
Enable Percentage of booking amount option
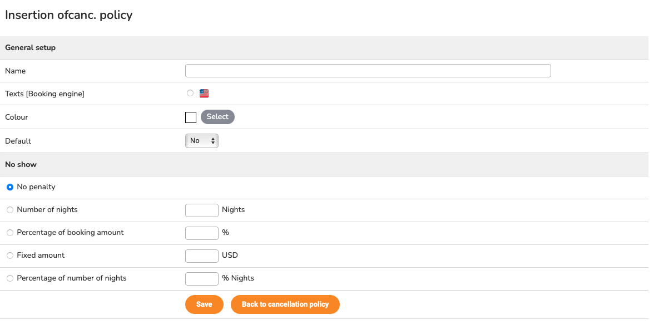point(10,233)
